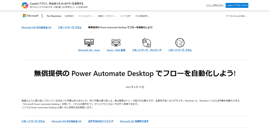Open Microsoft 365 から始める DX bottom link

[x=67, y=121]
